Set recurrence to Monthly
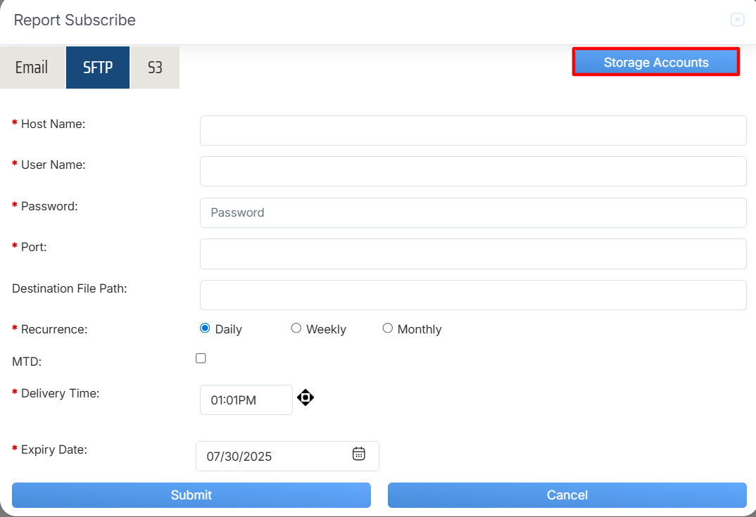The image size is (756, 517). click(x=388, y=328)
